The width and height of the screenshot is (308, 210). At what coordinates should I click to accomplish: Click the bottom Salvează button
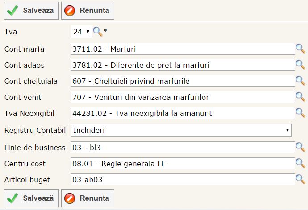31,198
